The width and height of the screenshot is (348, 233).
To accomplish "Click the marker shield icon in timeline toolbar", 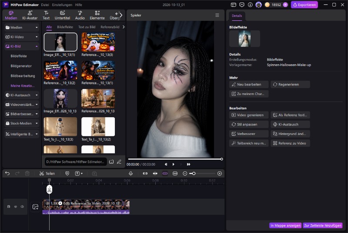I will [67, 173].
